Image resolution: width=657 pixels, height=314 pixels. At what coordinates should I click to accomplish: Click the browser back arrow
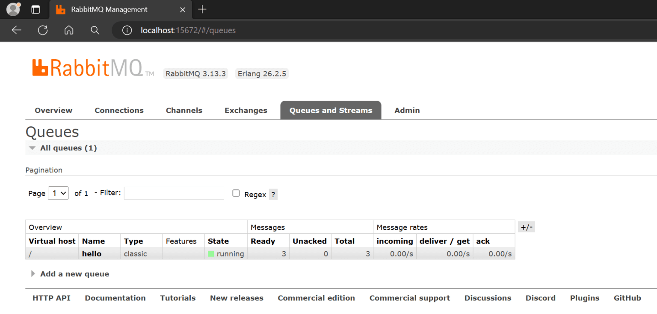[x=16, y=30]
